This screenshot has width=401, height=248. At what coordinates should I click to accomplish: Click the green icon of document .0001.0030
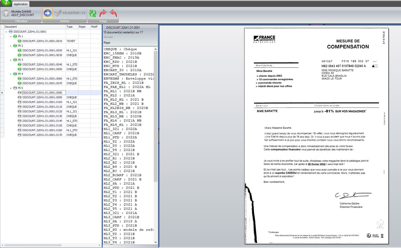(19, 55)
